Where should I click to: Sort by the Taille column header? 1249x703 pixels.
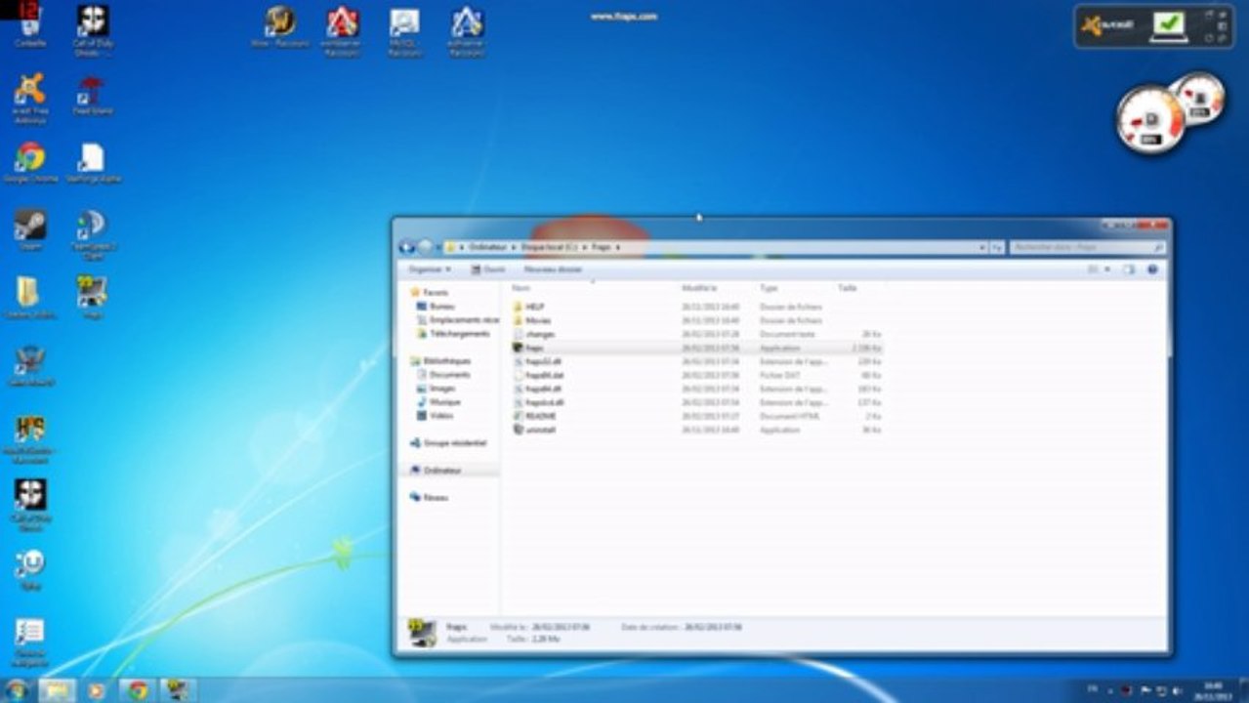point(847,288)
